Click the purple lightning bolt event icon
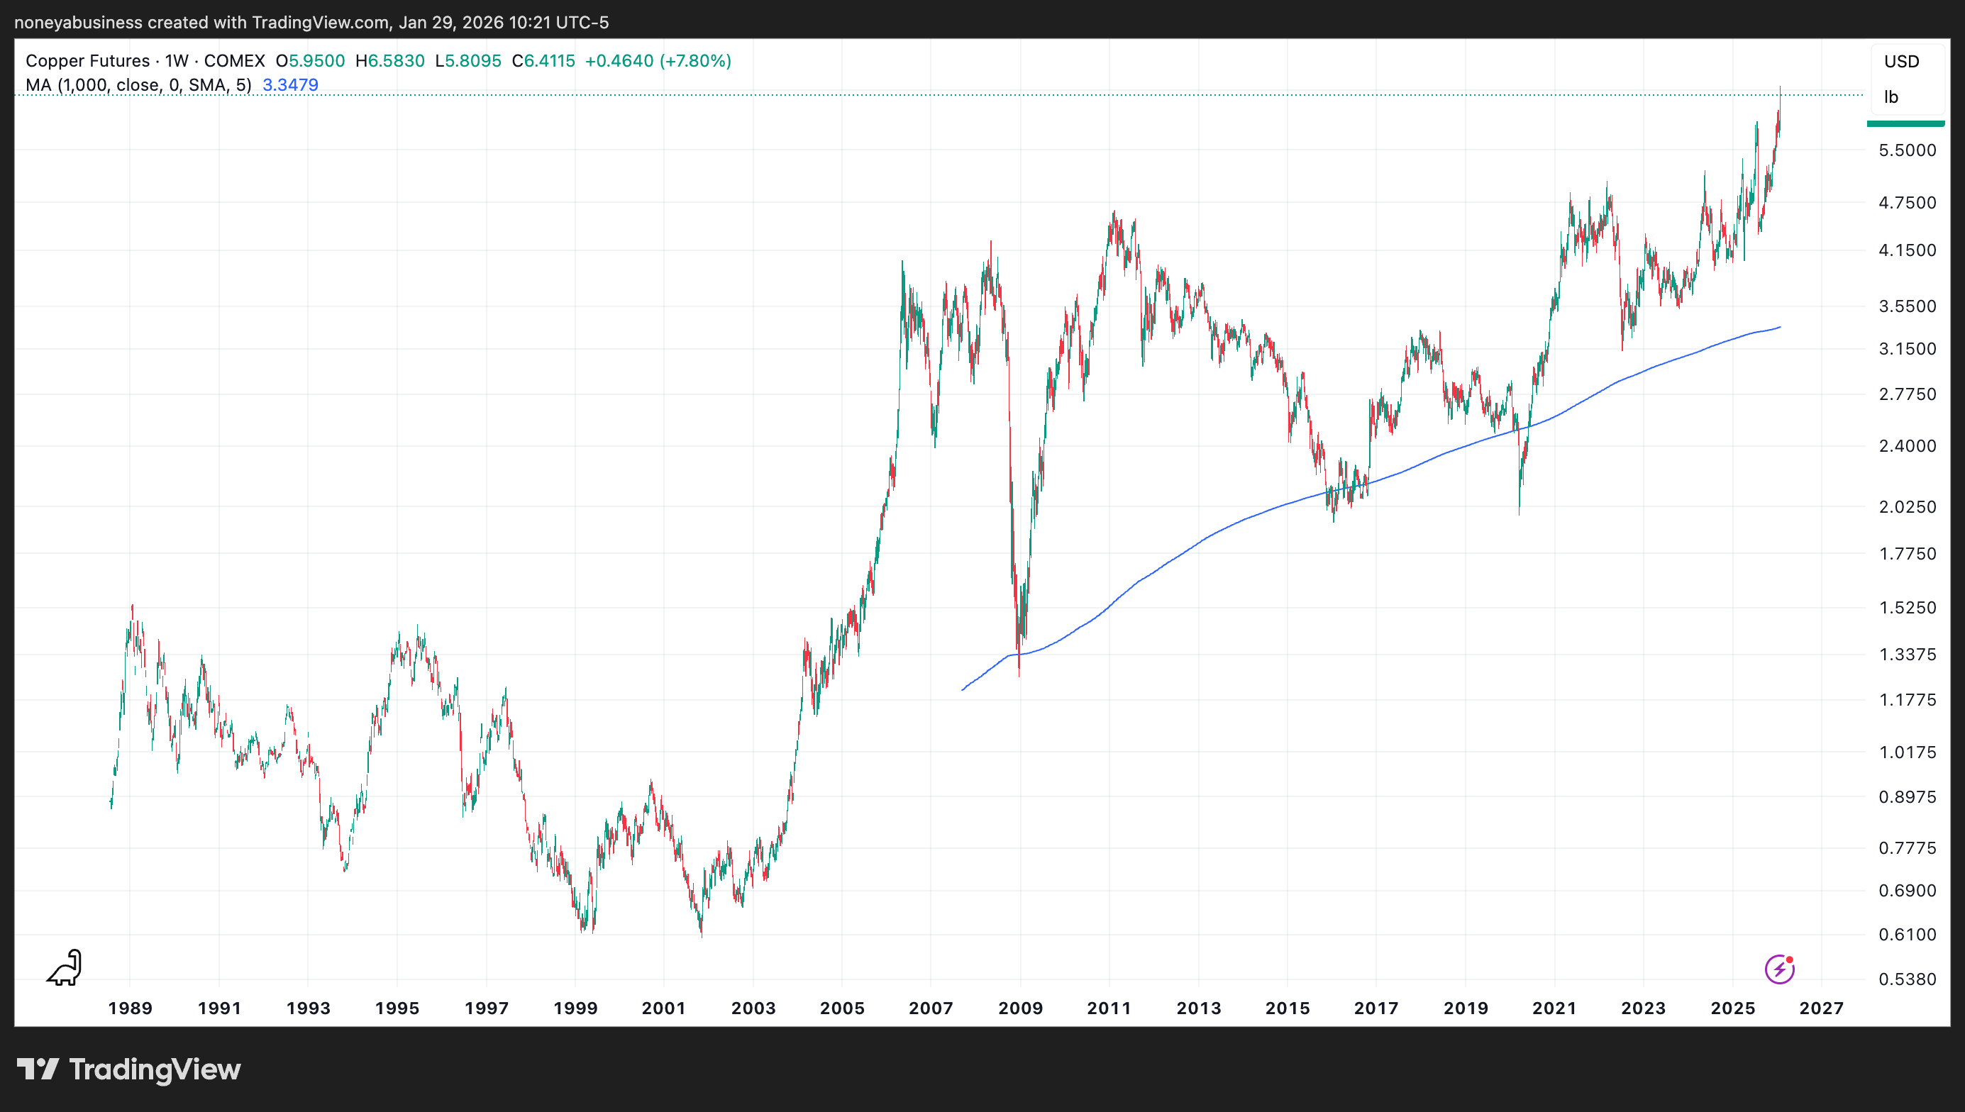Screen dimensions: 1965x1112 (x=1778, y=969)
